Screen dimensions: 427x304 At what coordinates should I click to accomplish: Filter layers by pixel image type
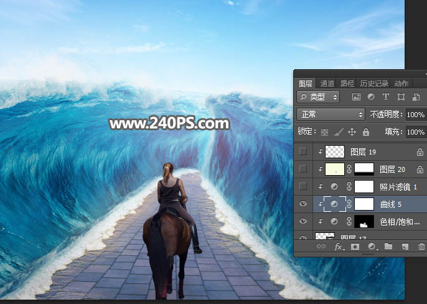point(356,97)
